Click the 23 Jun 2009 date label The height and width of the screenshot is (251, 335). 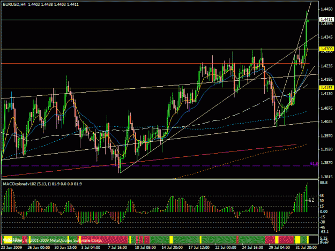point(11,247)
